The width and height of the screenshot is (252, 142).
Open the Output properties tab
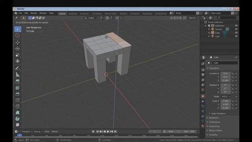[x=203, y=75]
